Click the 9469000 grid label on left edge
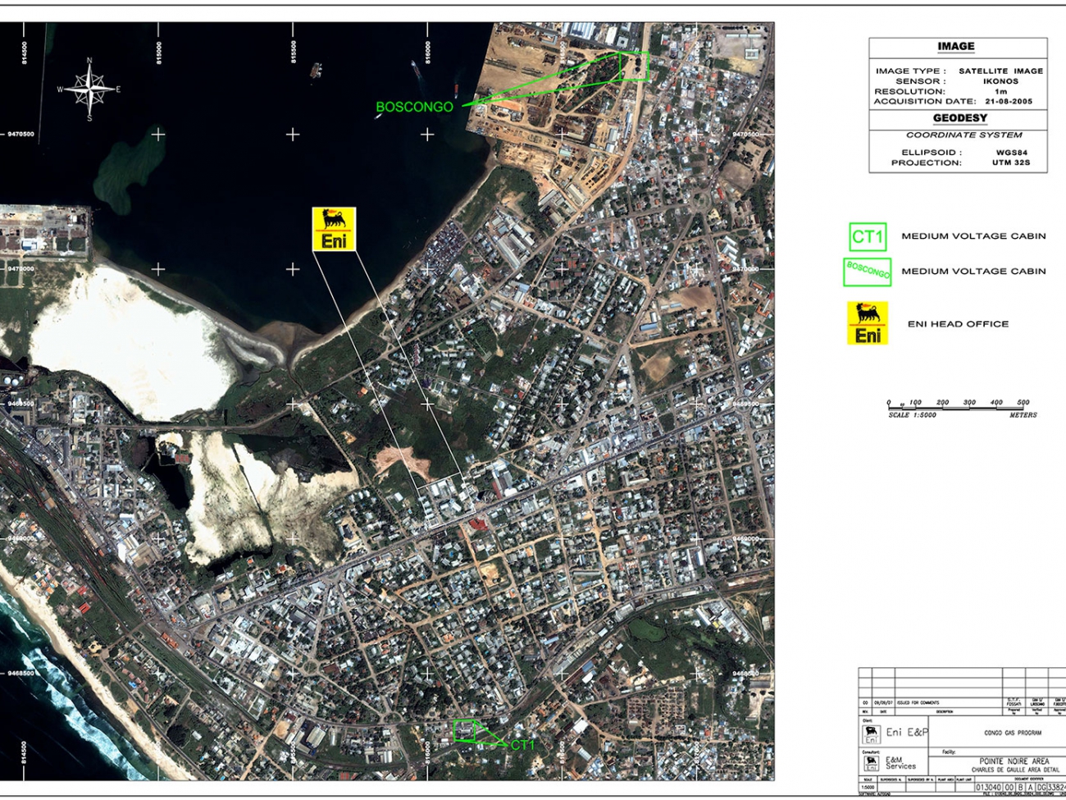The image size is (1066, 800). (x=20, y=539)
